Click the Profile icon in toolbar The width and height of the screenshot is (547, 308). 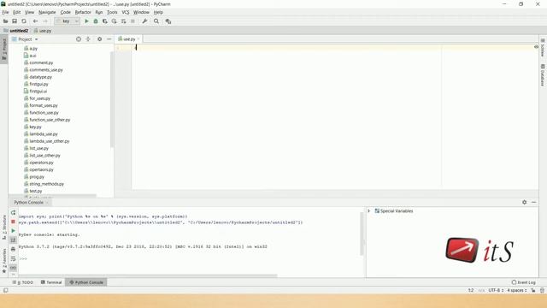[114, 21]
